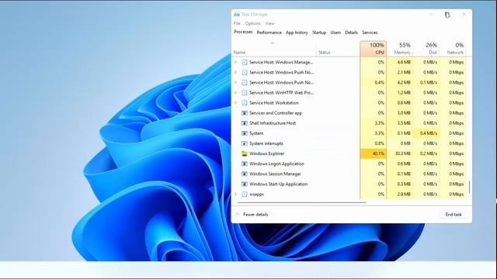Click the horizontal scrollbar under the process list

301,202
